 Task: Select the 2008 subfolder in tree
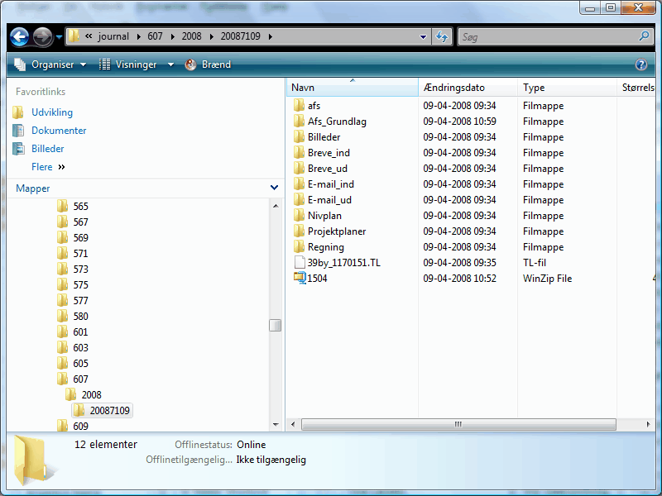point(92,395)
